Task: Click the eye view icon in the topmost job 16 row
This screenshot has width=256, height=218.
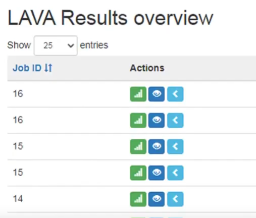Action: [x=157, y=94]
